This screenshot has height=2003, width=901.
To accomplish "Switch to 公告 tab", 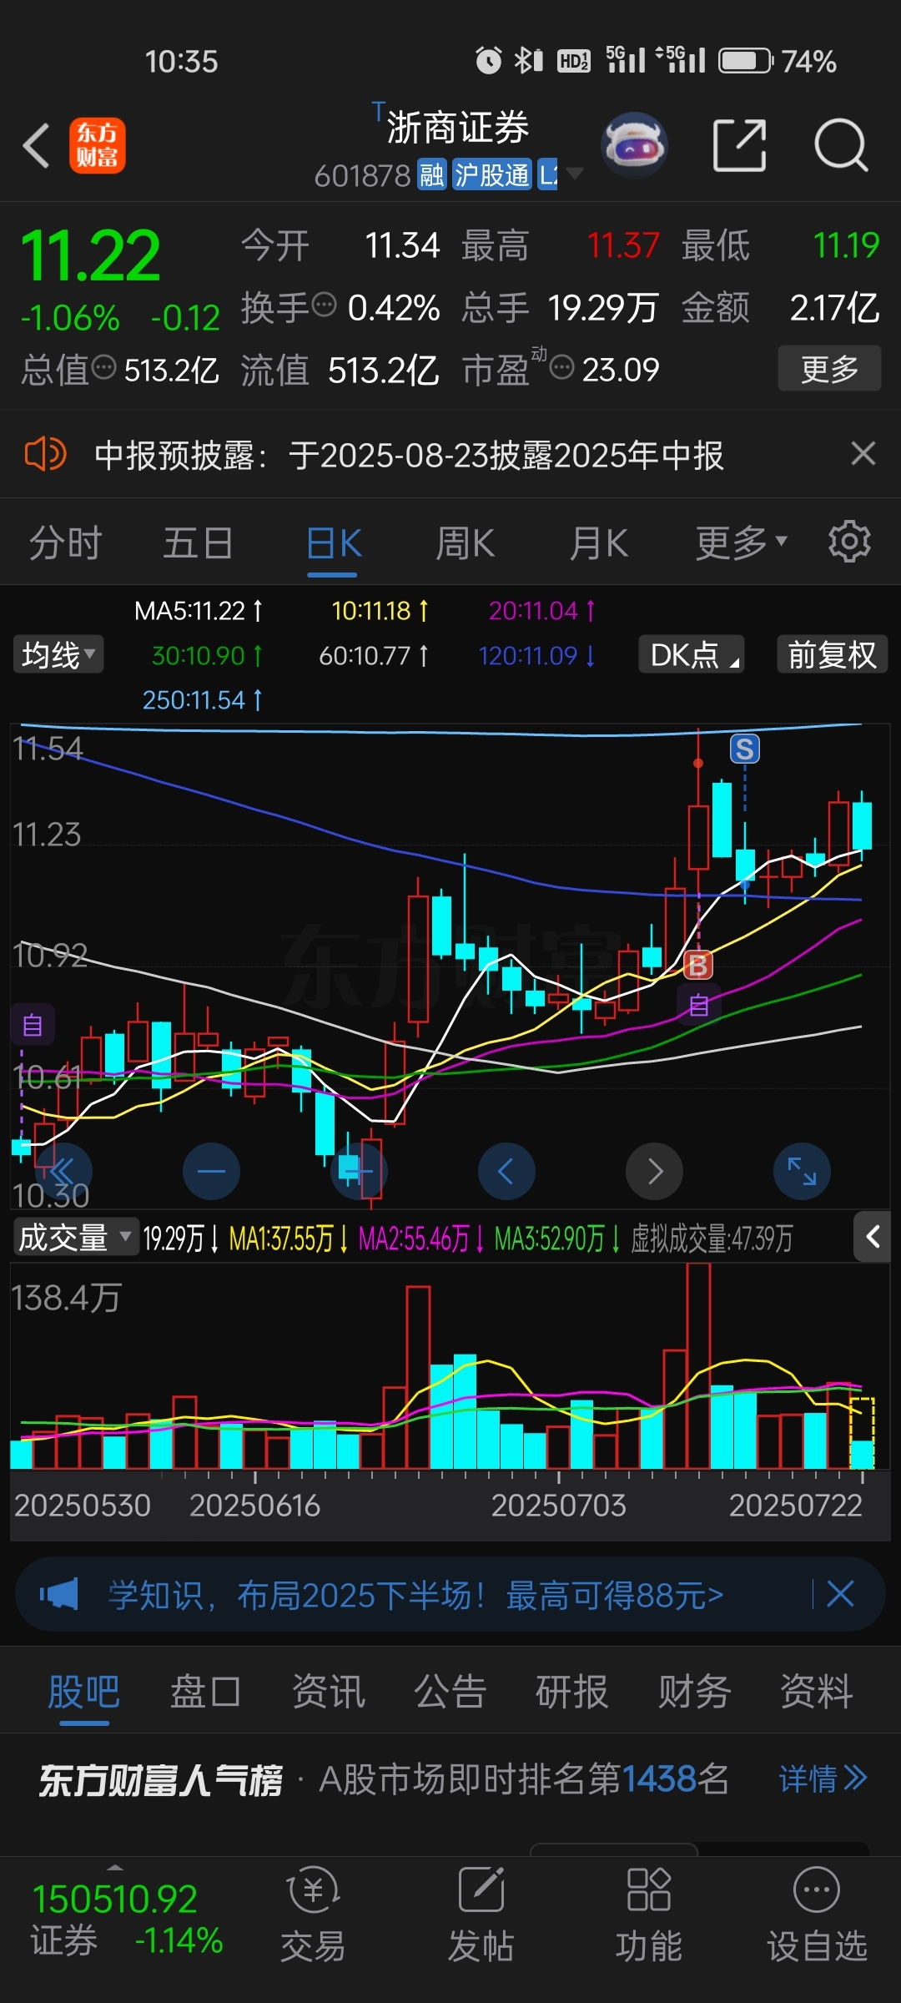I will 450,1693.
